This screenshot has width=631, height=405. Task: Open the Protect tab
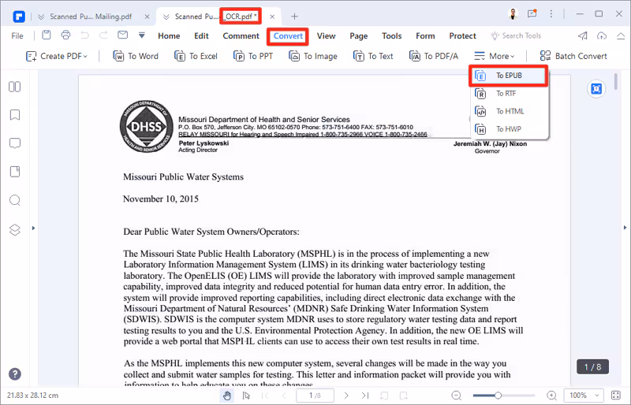coord(462,35)
